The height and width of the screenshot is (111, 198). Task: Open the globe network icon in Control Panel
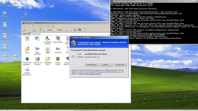(x=37, y=39)
